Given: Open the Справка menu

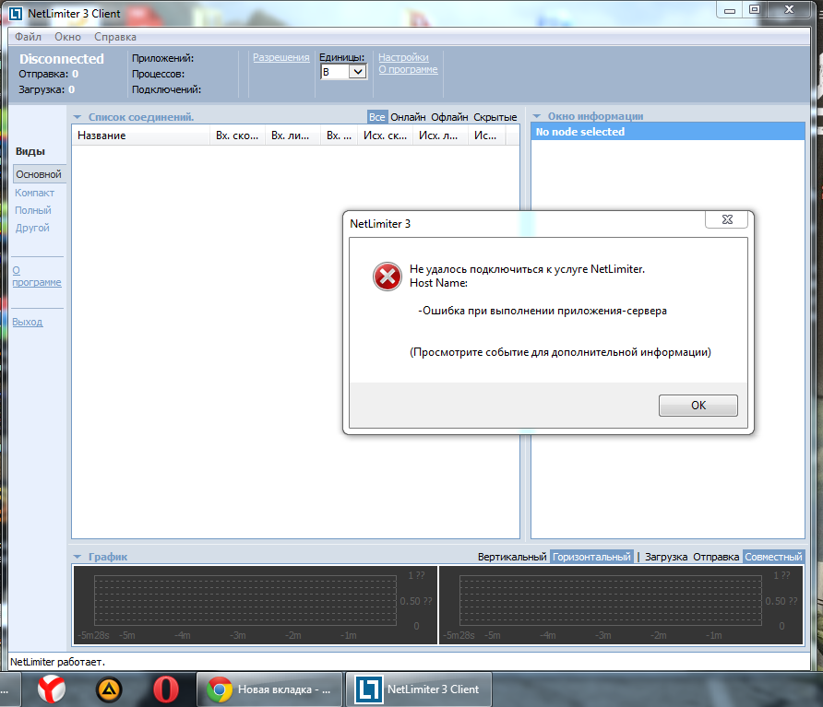Looking at the screenshot, I should click(x=115, y=37).
